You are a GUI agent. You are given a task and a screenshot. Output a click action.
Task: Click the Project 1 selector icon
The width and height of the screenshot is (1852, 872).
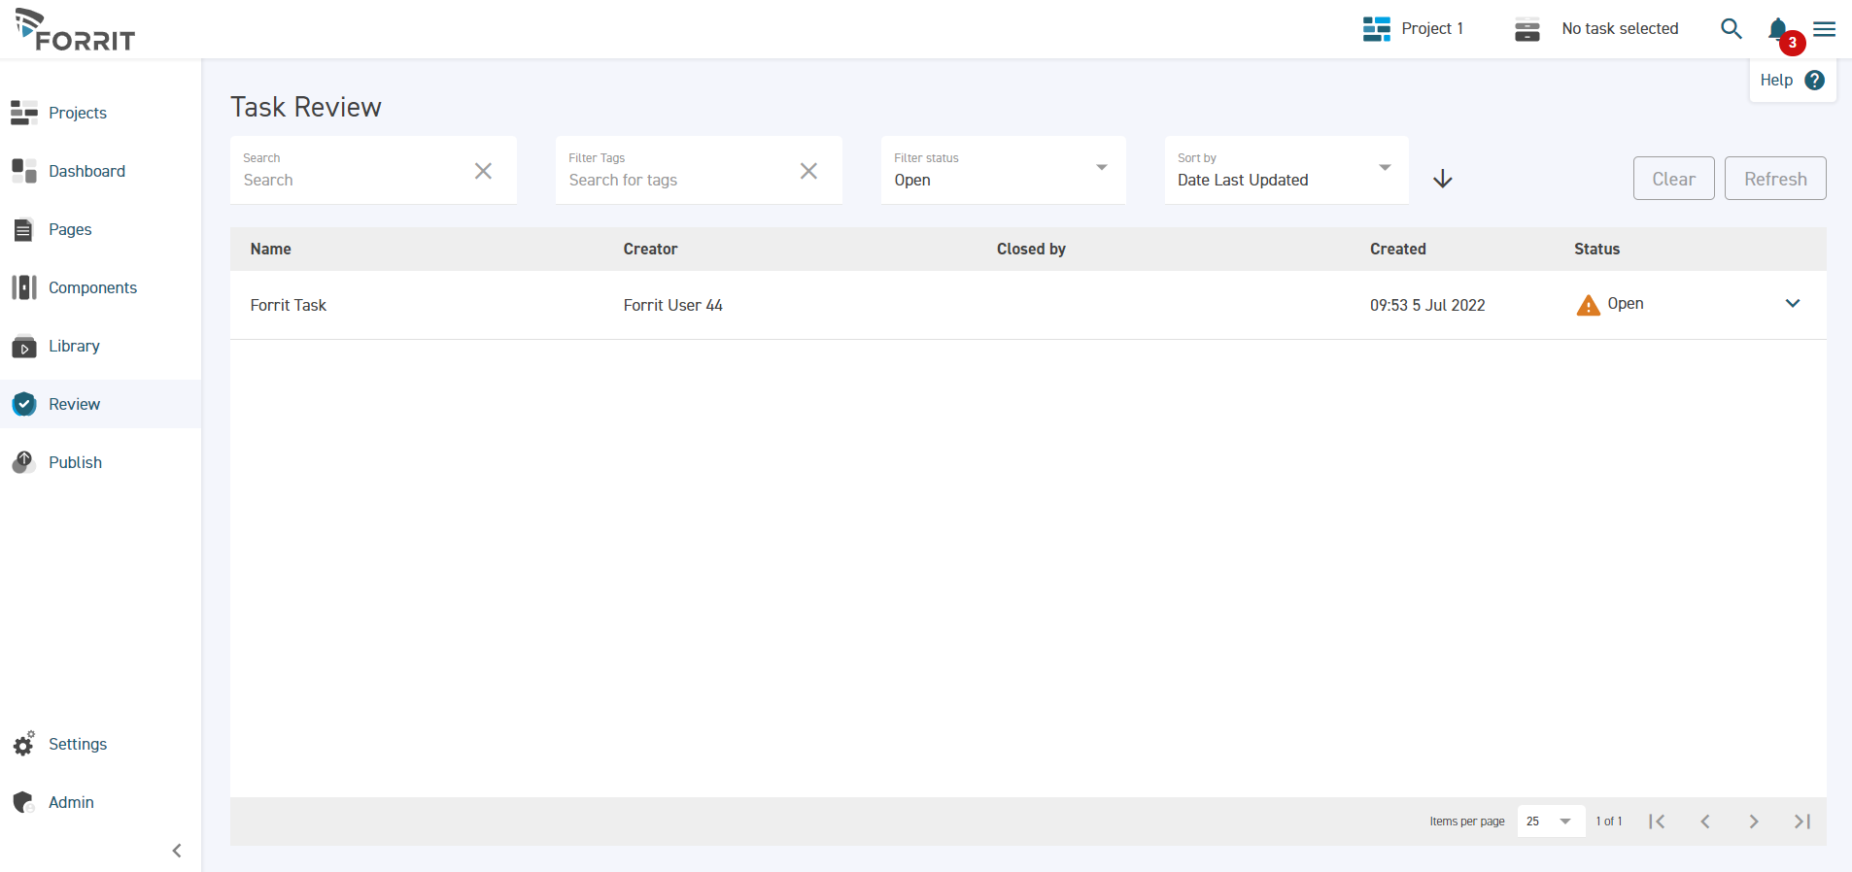(1376, 29)
